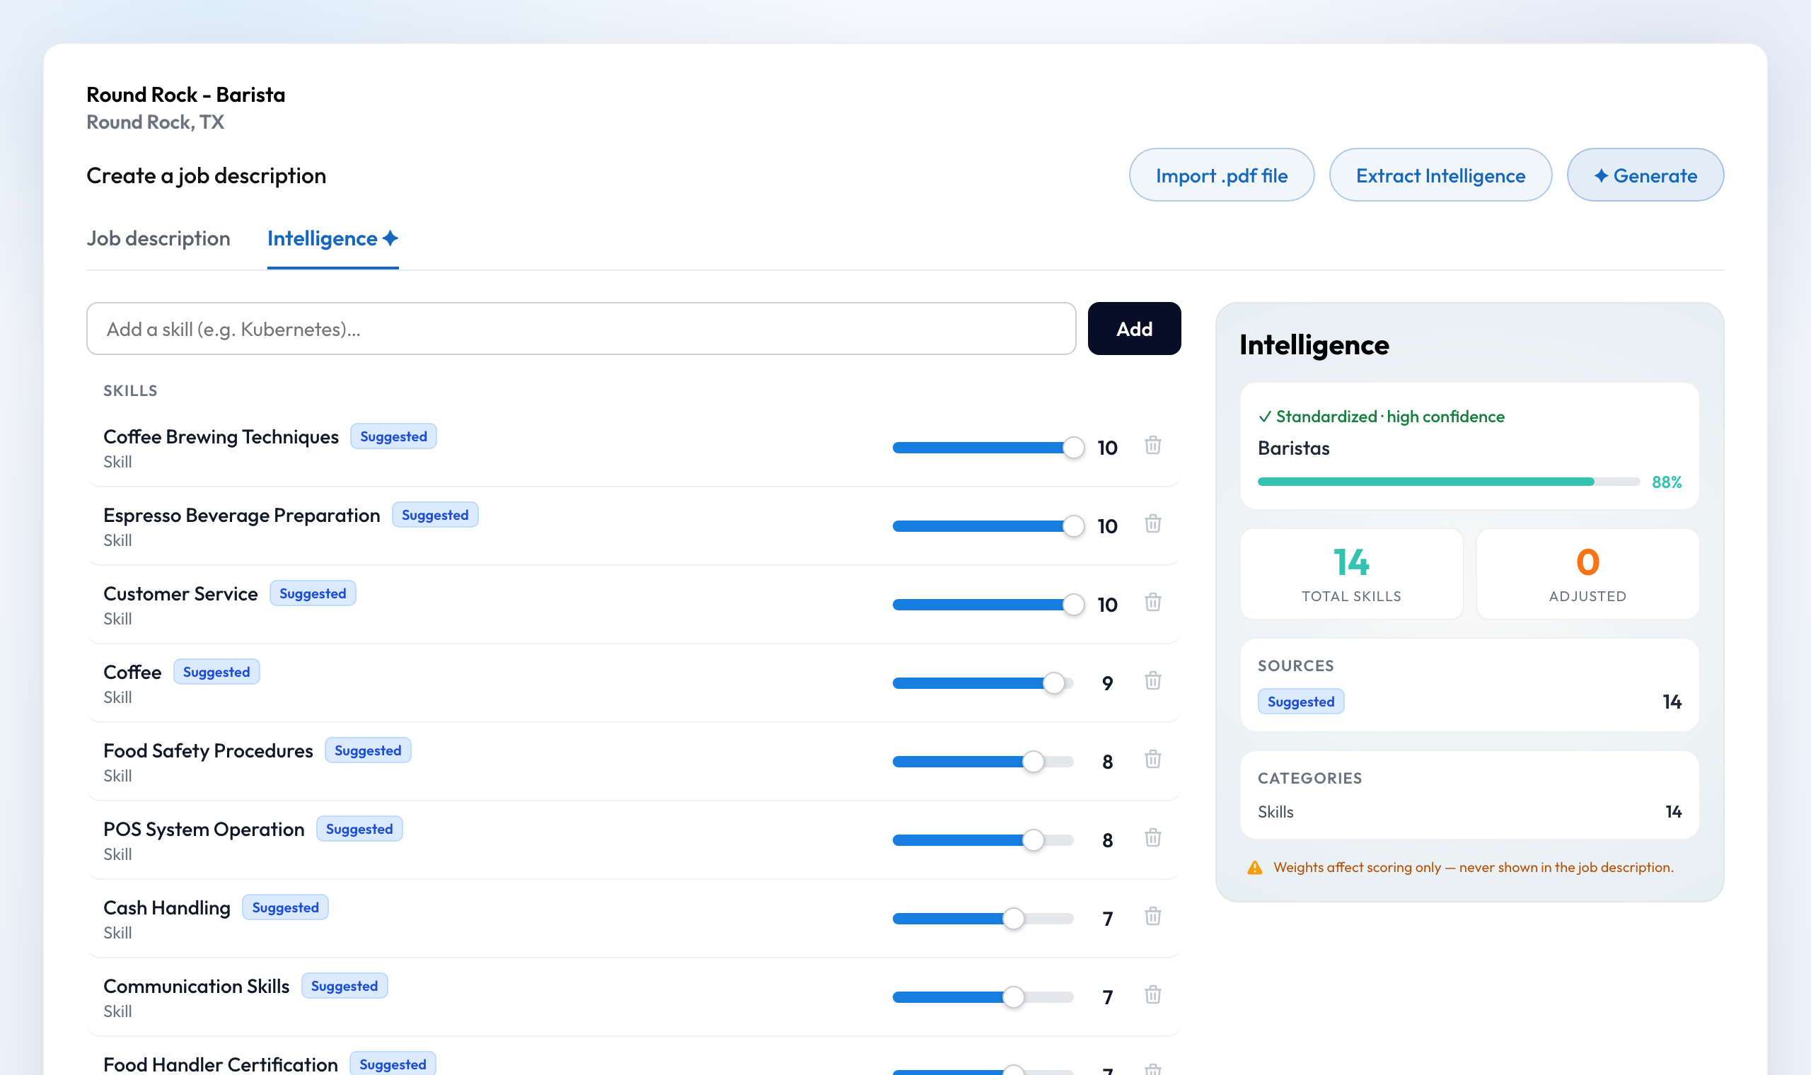The height and width of the screenshot is (1075, 1811).
Task: Remove the Communication Skills entry
Action: [x=1152, y=994]
